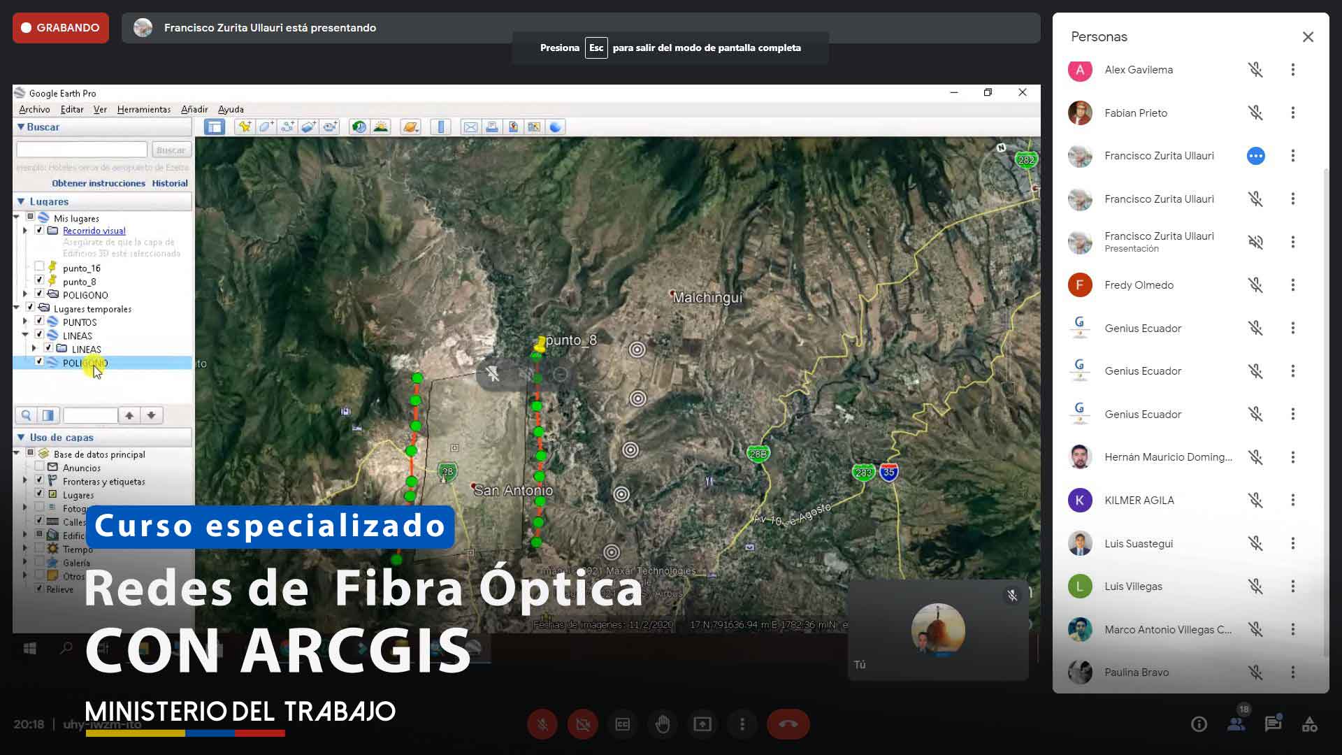The height and width of the screenshot is (755, 1342).
Task: Uncheck the Fronteras y etiquetas checkbox
Action: [x=39, y=480]
